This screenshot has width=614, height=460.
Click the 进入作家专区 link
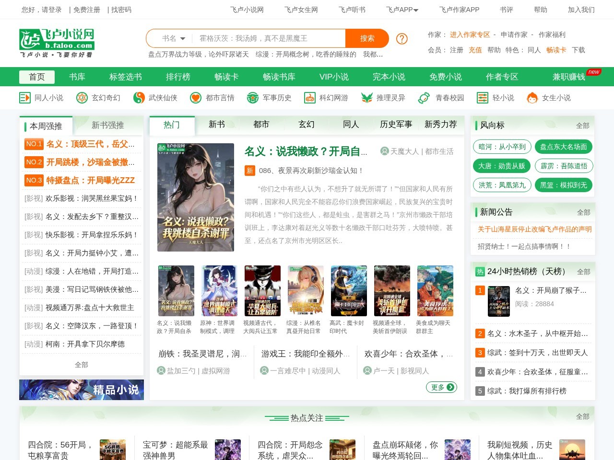470,34
